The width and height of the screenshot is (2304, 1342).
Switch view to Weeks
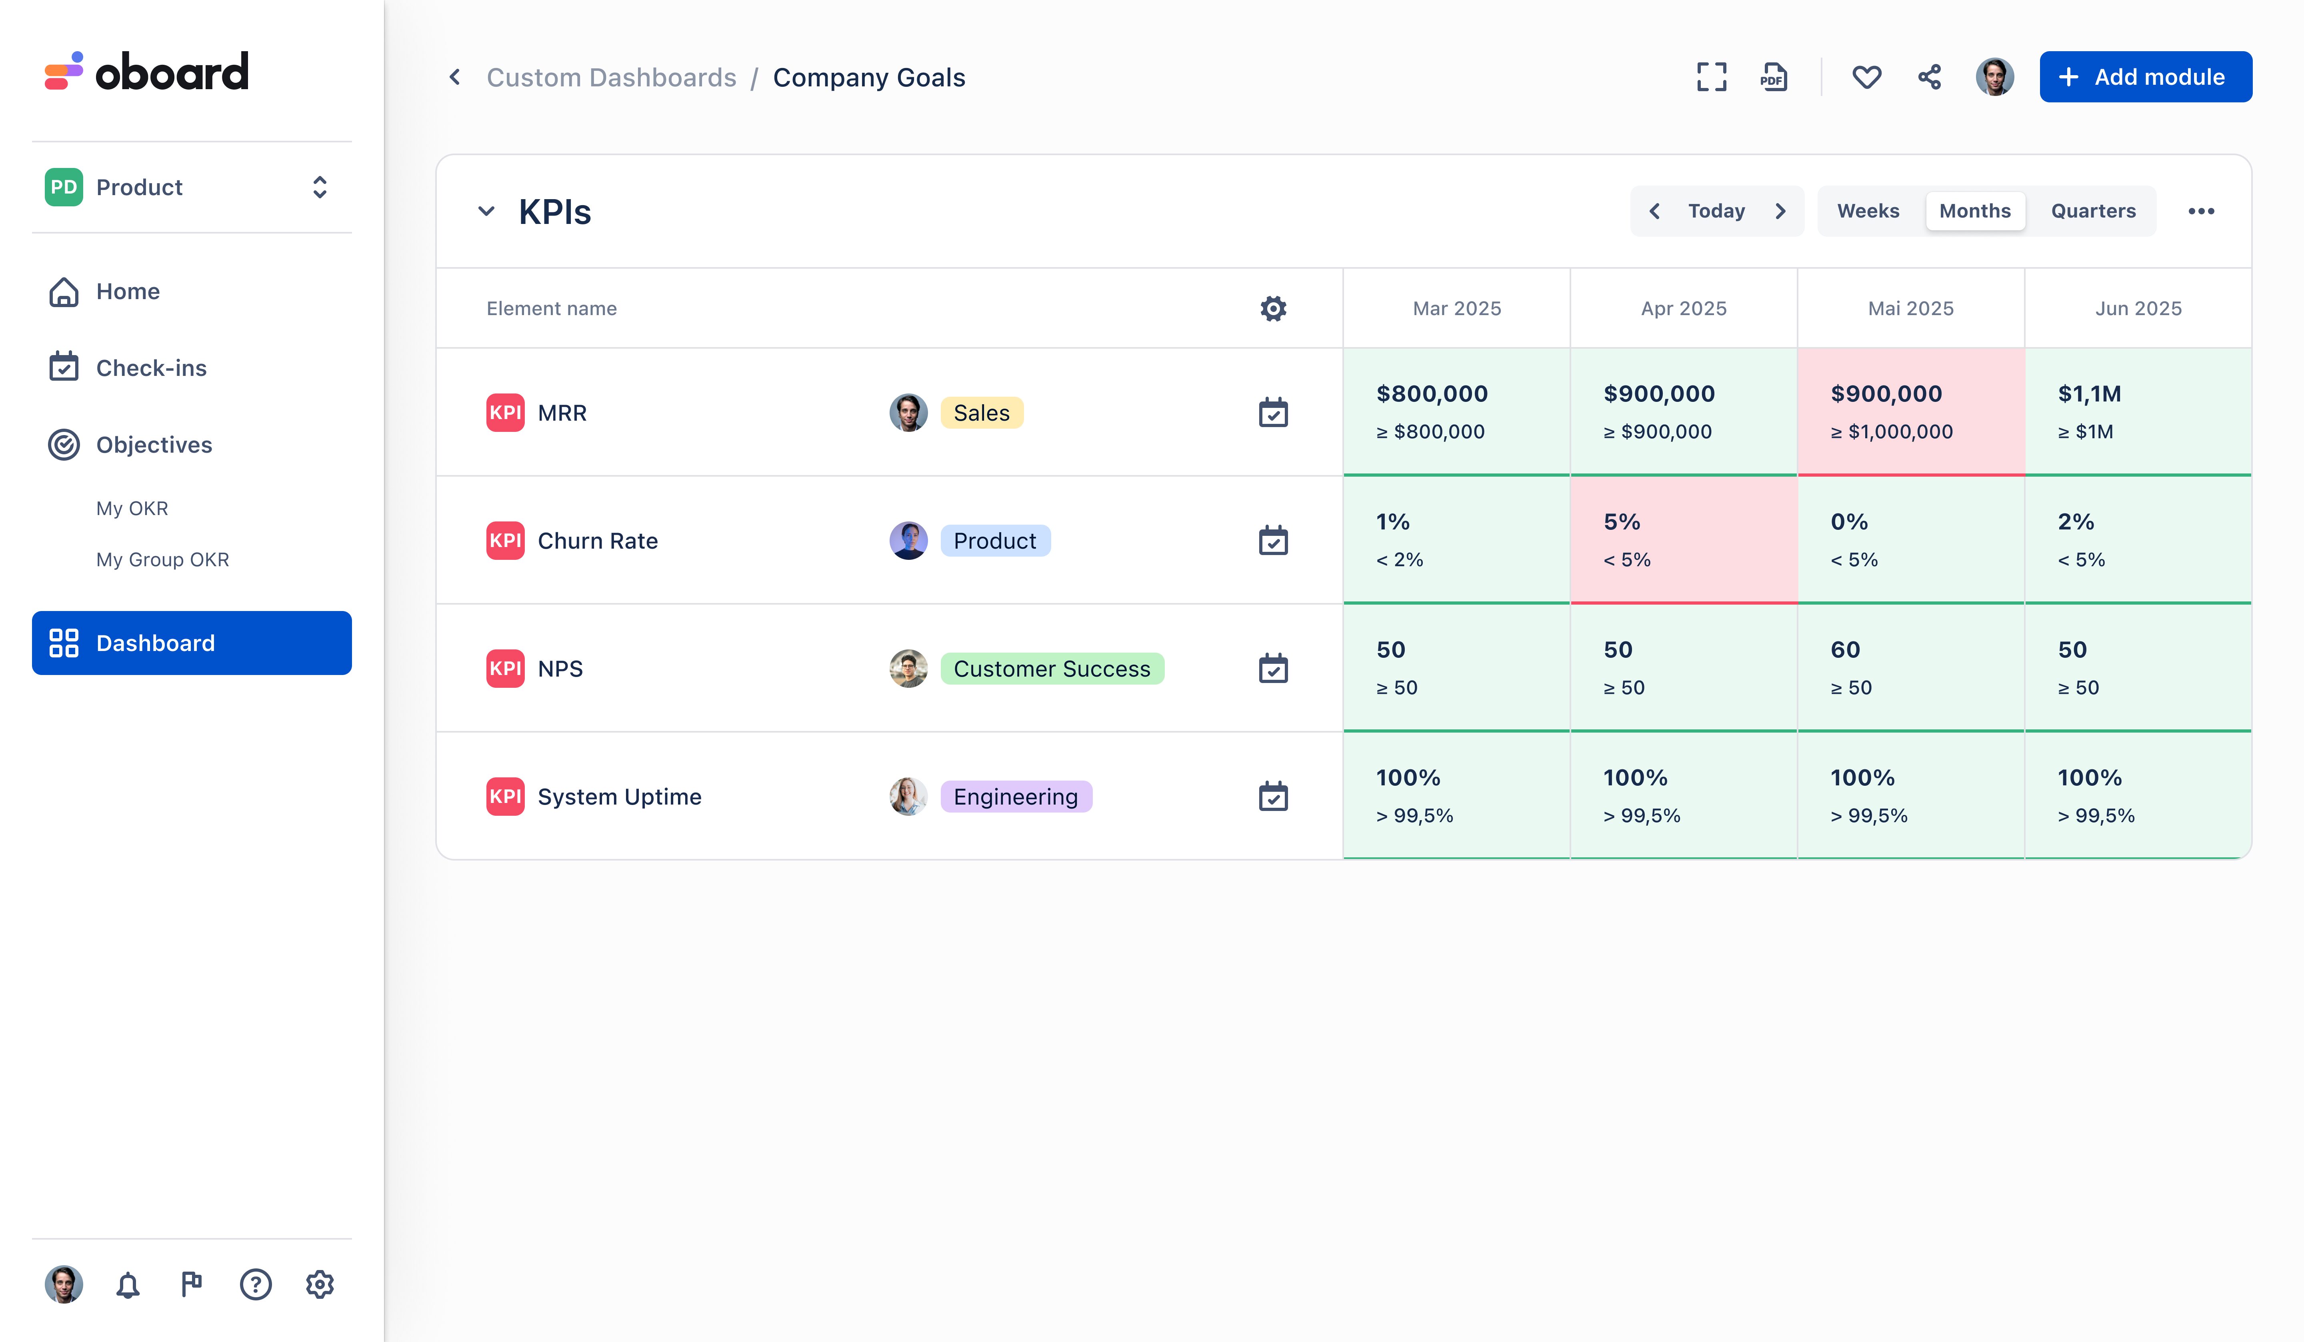pos(1868,211)
